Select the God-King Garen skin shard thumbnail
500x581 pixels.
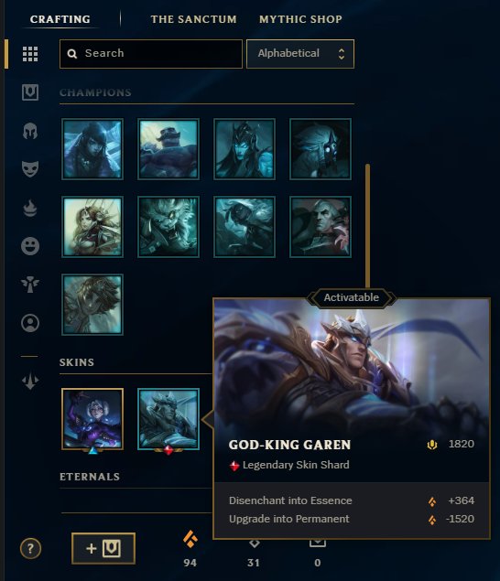coord(168,419)
